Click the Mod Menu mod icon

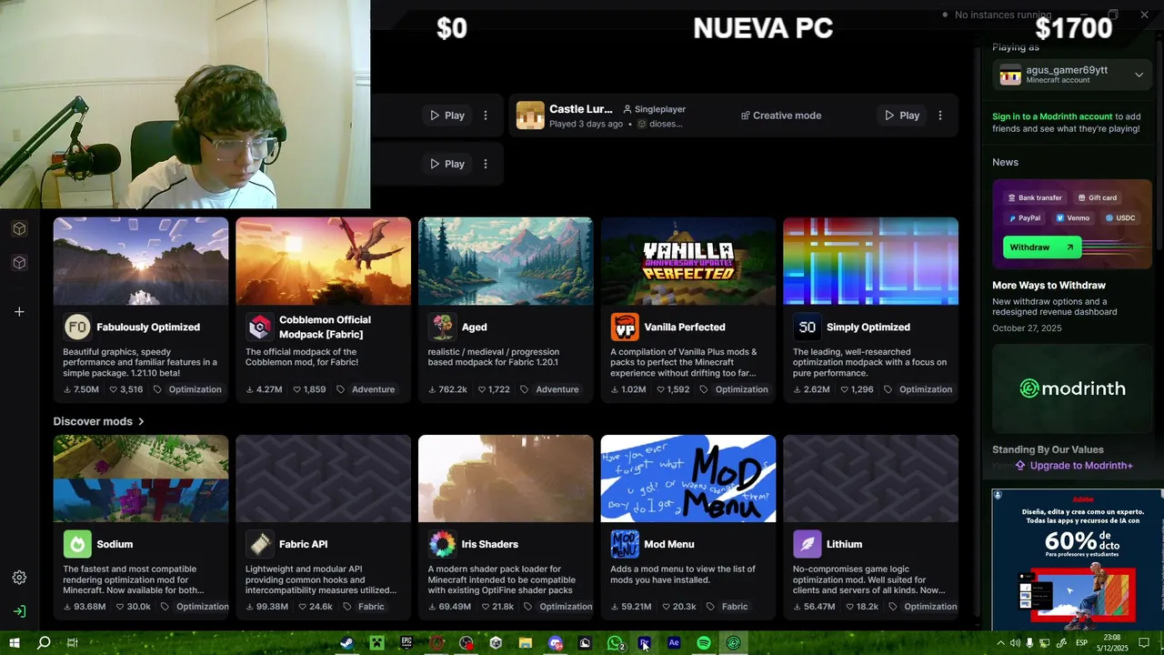(625, 544)
